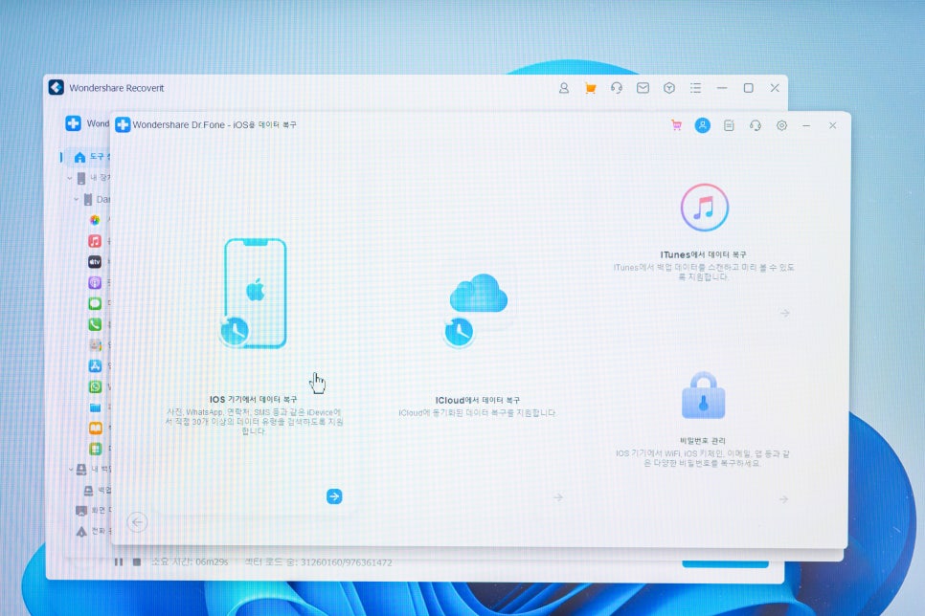Stop the scan in Recoverit status bar
This screenshot has width=925, height=616.
pyautogui.click(x=137, y=561)
